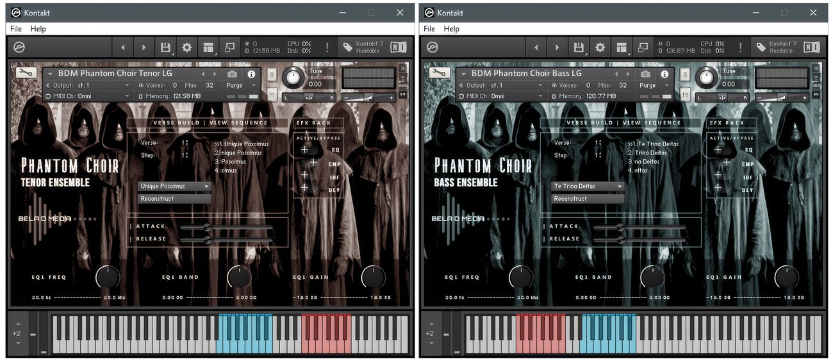The image size is (833, 361).
Task: Click the snapshot camera icon in Tenor instrument
Action: 232,74
